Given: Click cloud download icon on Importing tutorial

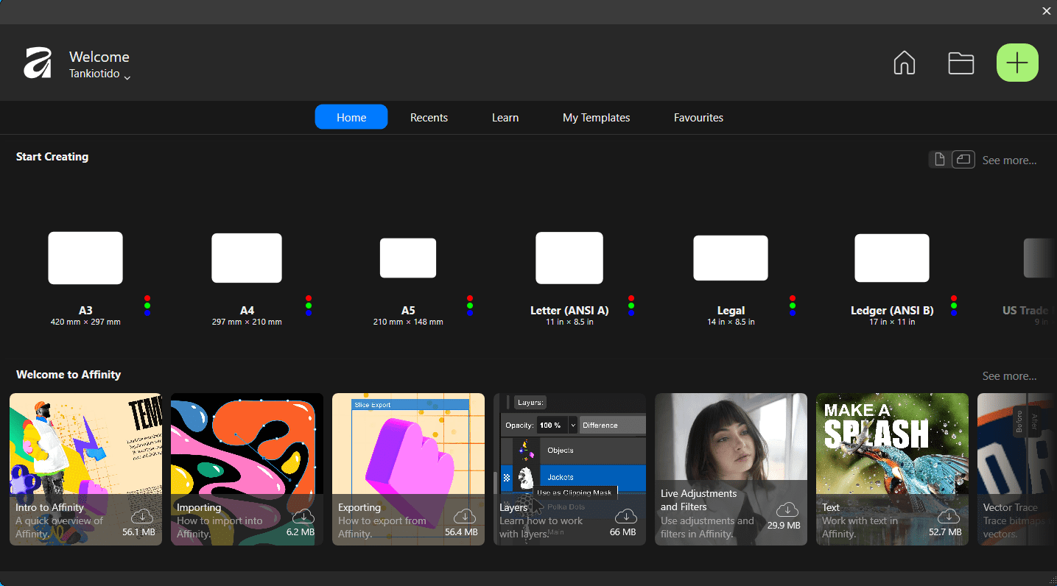Looking at the screenshot, I should click(303, 516).
